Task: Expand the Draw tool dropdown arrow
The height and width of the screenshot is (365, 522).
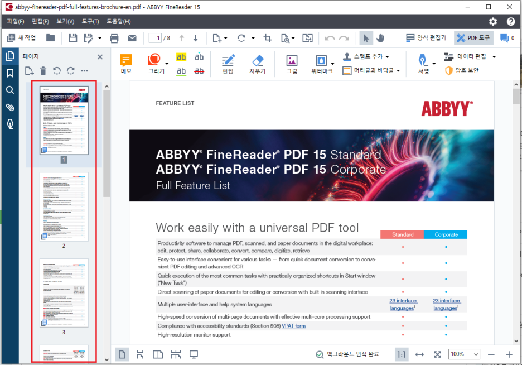Action: [x=167, y=64]
